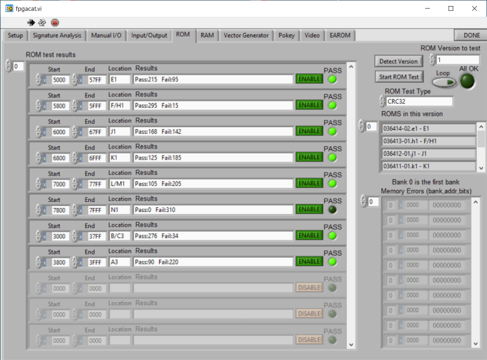Click the dark PASS LED for location N1
This screenshot has width=487, height=360.
coord(332,210)
